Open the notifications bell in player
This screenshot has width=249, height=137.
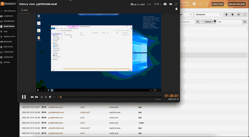(176, 9)
